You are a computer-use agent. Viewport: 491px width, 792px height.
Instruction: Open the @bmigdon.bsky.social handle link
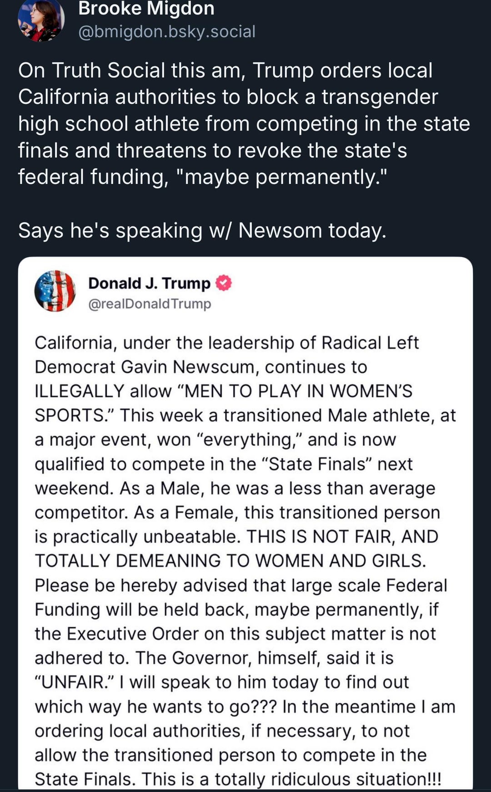pos(167,32)
